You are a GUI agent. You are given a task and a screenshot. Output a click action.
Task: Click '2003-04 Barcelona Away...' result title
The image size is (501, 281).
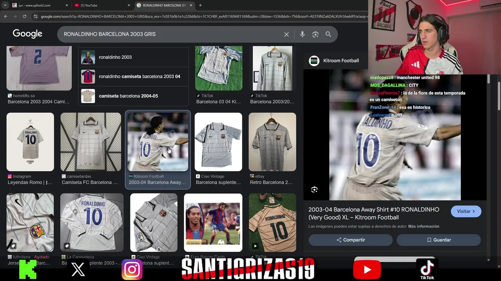click(x=157, y=182)
